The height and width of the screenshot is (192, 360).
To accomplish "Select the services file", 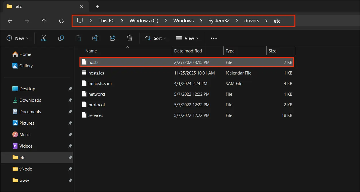I will pos(96,115).
